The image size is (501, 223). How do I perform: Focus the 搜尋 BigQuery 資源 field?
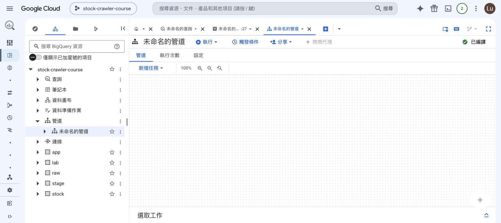tap(77, 47)
